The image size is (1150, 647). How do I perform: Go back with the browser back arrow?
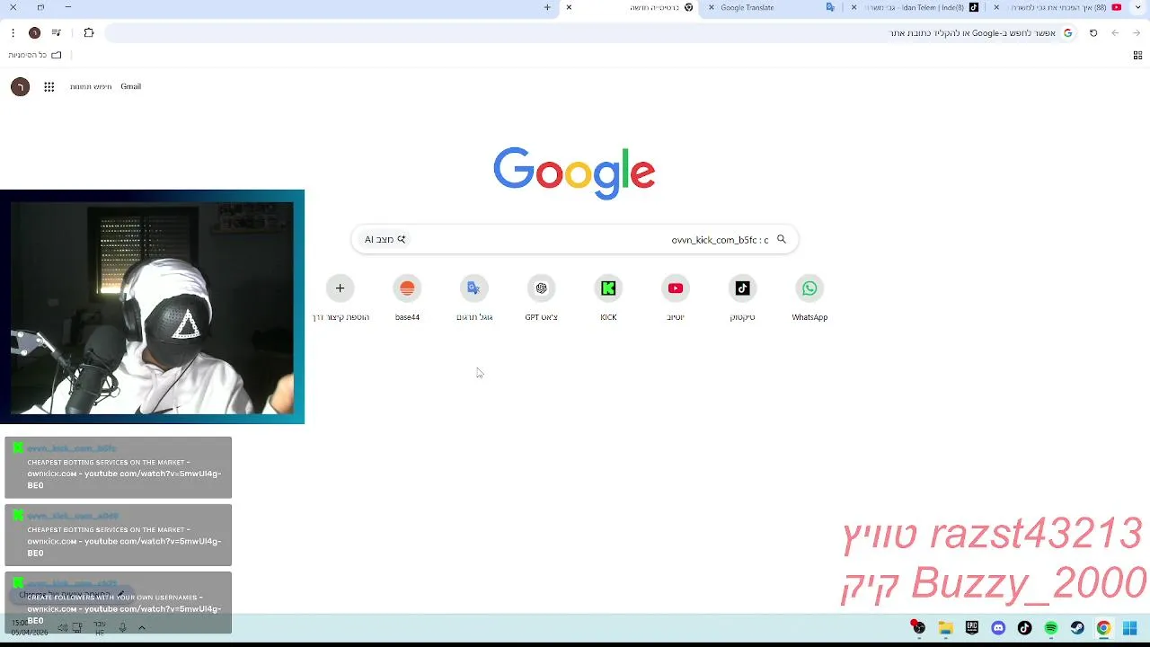point(1115,33)
